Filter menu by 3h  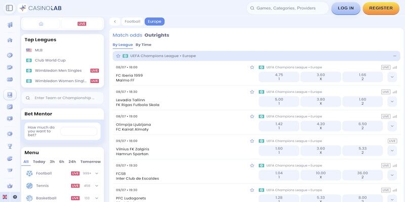(x=52, y=162)
